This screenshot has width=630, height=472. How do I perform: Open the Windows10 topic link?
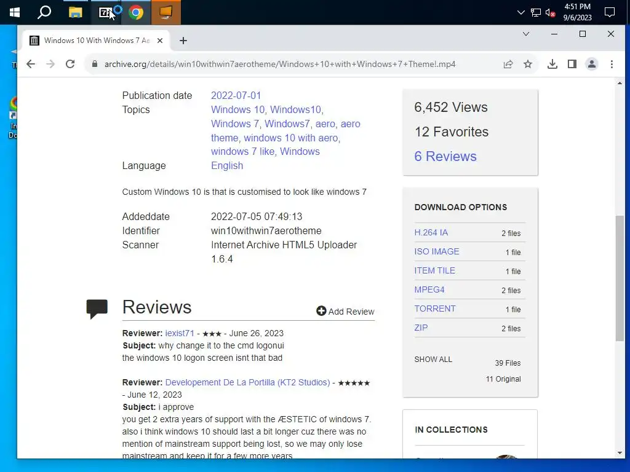point(296,109)
